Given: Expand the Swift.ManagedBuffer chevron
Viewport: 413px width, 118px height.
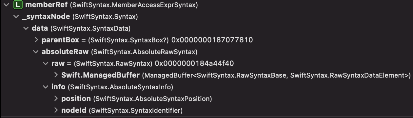Looking at the screenshot, I should click(x=56, y=75).
